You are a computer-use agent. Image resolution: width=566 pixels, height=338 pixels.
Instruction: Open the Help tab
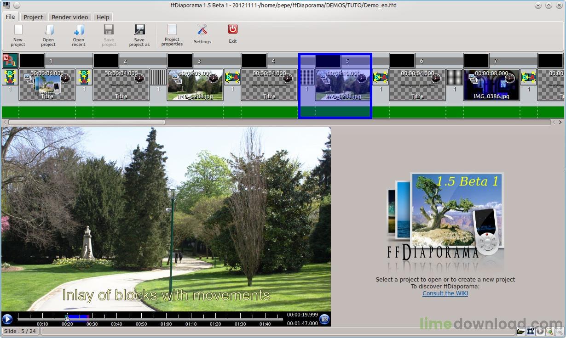click(103, 17)
